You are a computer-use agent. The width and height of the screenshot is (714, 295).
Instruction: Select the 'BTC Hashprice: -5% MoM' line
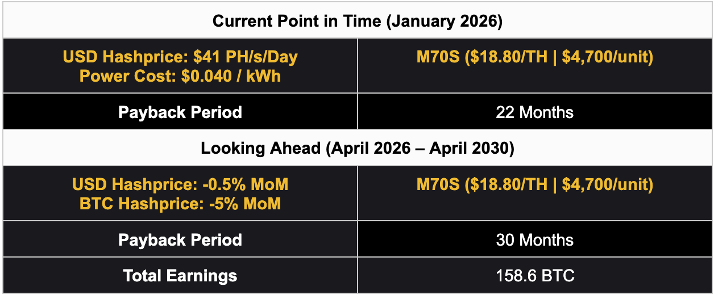coord(180,203)
